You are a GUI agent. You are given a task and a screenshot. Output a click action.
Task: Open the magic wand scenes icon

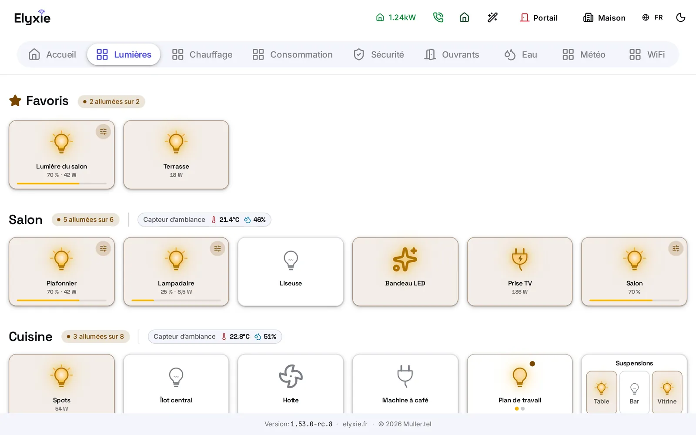492,17
